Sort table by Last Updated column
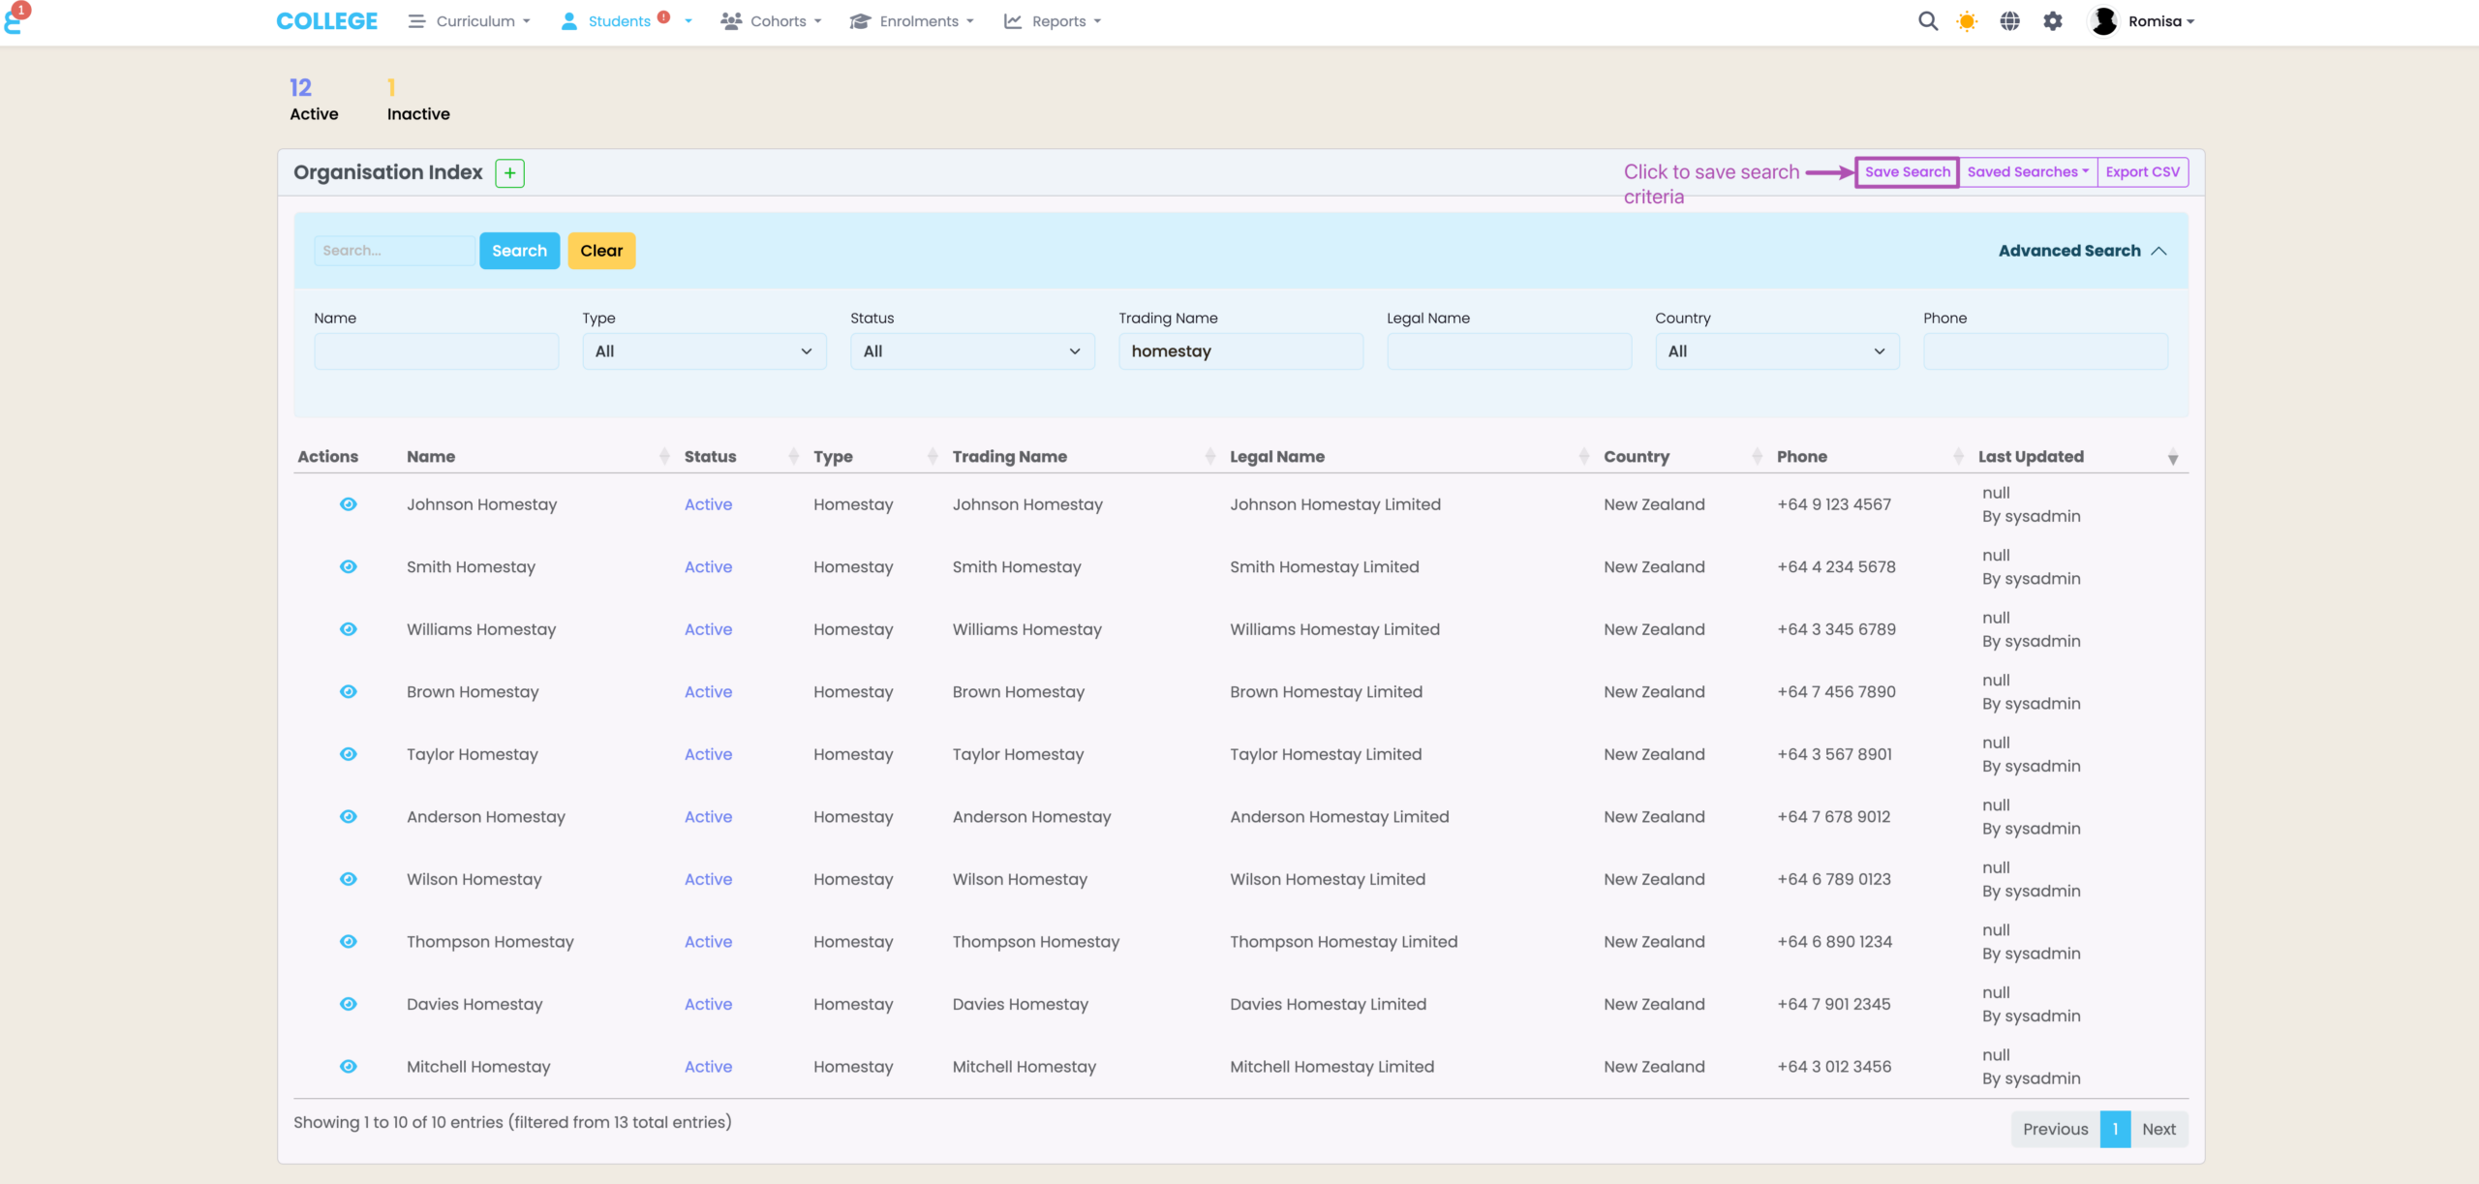This screenshot has width=2479, height=1184. [2031, 457]
